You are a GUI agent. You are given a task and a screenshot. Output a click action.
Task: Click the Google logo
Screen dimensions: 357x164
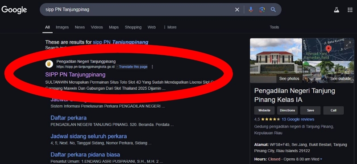click(x=14, y=10)
